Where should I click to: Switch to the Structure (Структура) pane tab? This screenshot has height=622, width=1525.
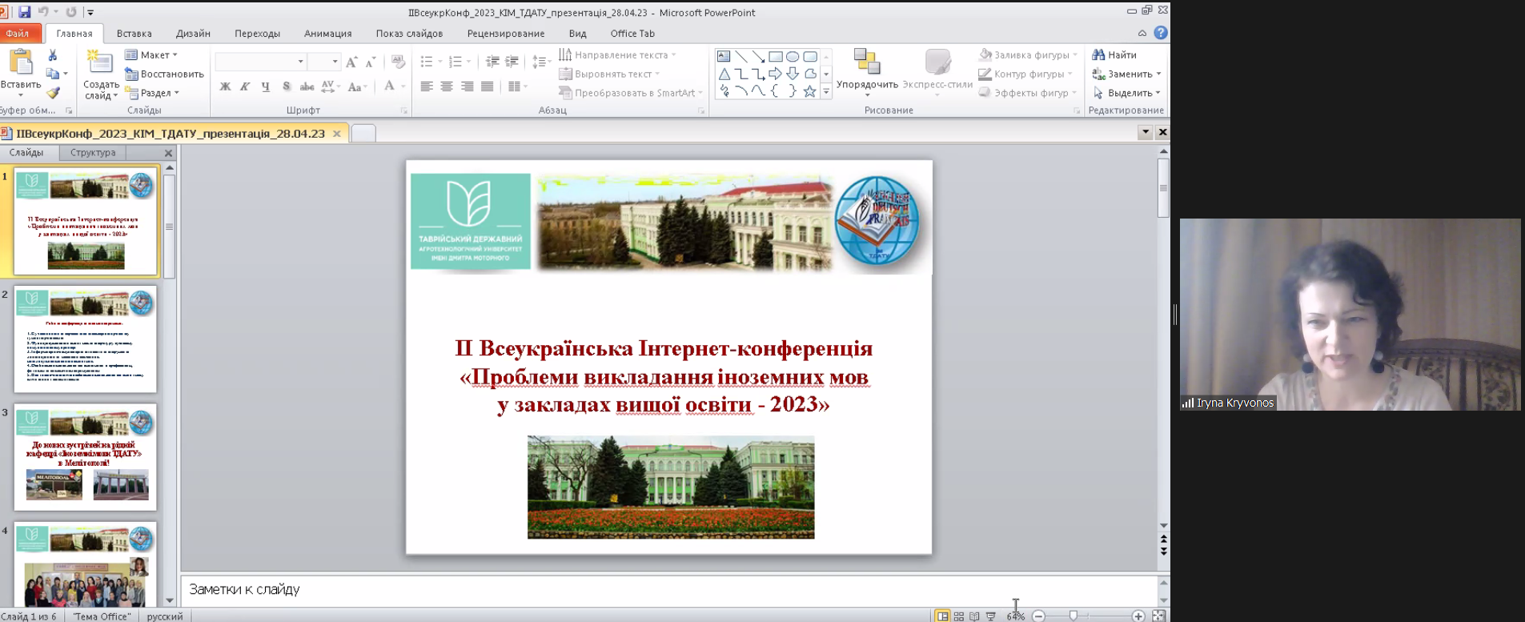coord(93,152)
